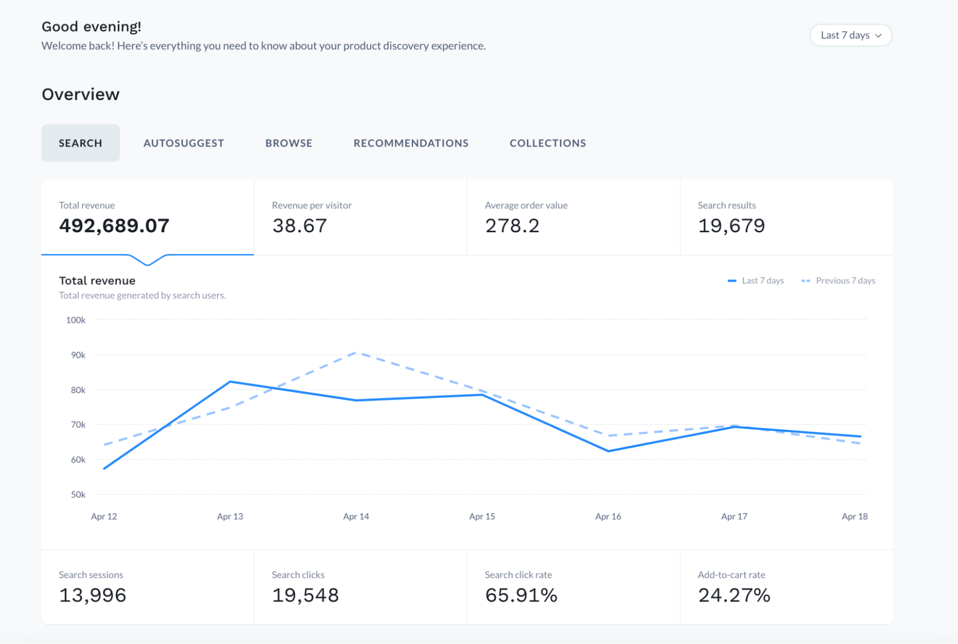This screenshot has height=644, width=958.
Task: Select the Total revenue metric card
Action: click(x=147, y=218)
